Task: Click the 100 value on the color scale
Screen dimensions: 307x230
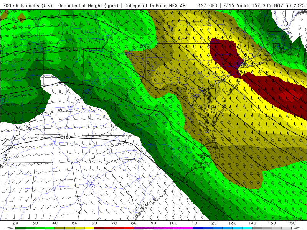Action: [x=173, y=223]
